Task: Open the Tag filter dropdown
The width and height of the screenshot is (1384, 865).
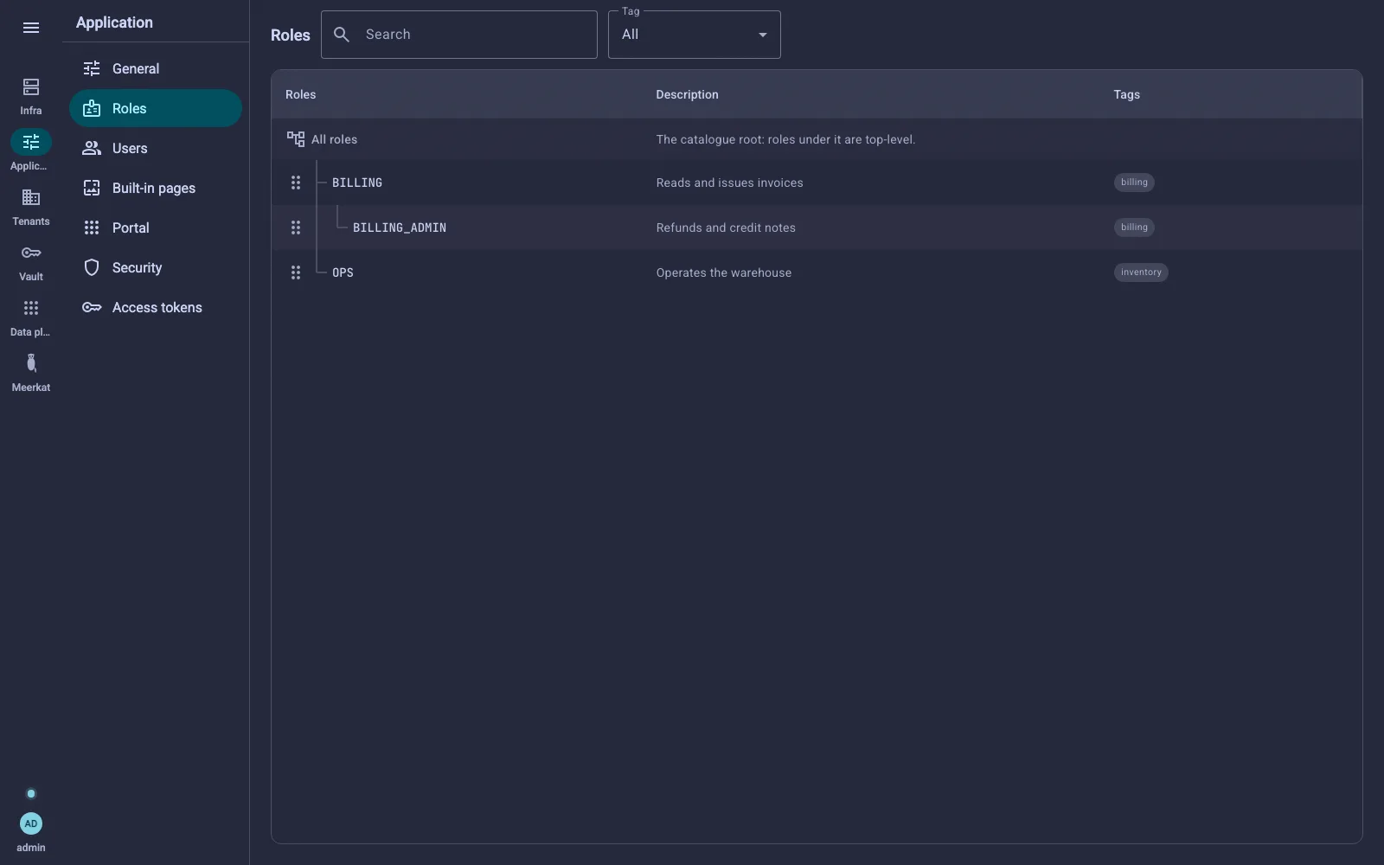Action: (x=695, y=35)
